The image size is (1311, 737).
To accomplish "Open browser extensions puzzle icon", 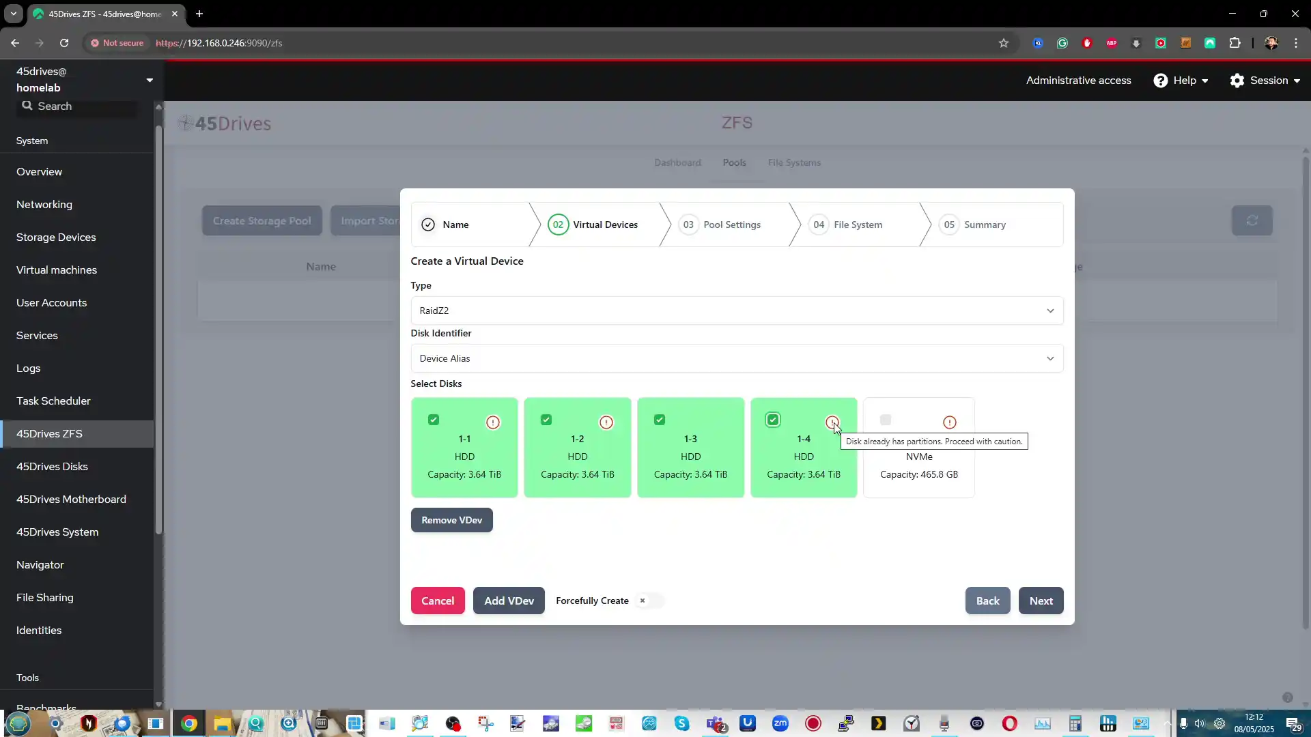I will [x=1235, y=43].
